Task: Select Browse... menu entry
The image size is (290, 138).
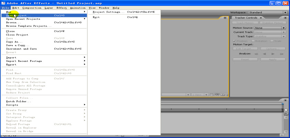Action: pos(44,22)
